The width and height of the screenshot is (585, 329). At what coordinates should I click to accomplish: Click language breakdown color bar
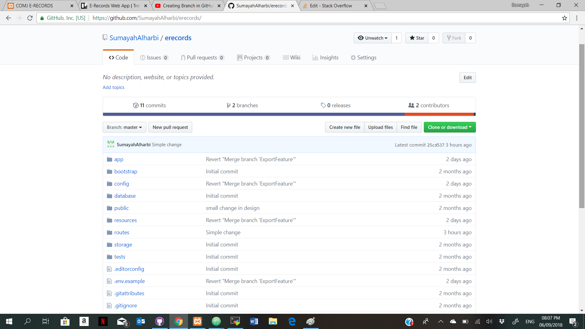(x=289, y=114)
